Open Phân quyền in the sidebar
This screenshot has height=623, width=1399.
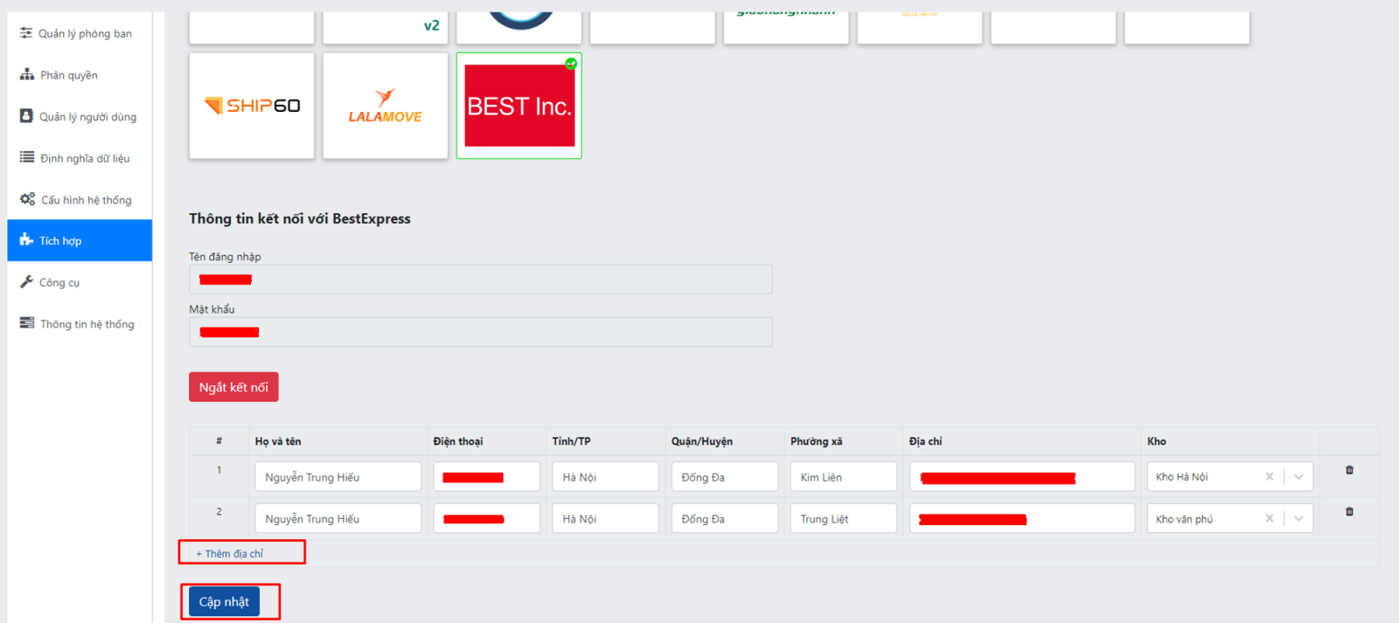(x=68, y=75)
